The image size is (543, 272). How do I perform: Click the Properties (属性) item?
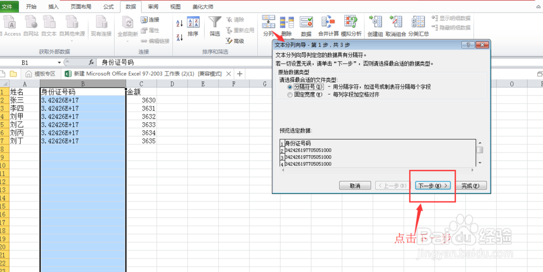pyautogui.click(x=150, y=30)
